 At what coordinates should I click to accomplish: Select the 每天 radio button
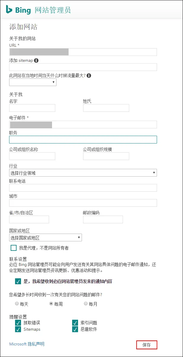tap(17, 303)
